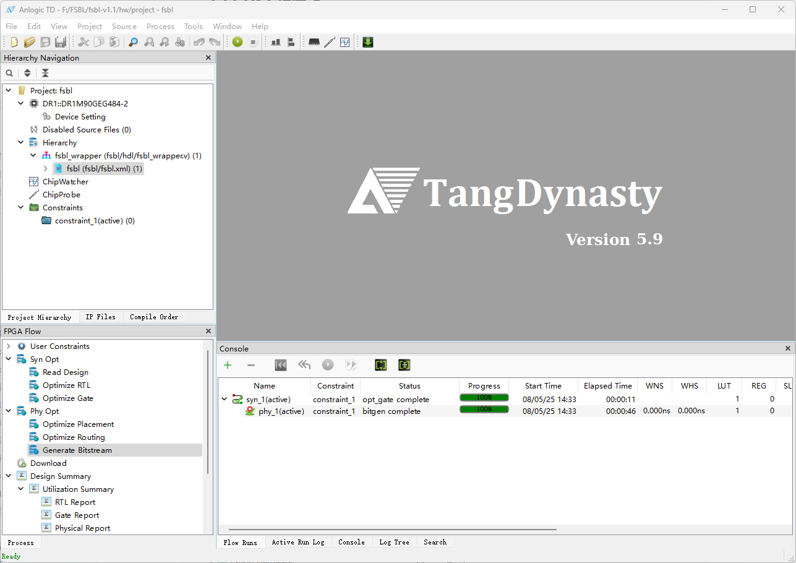Click the Open folder icon in the toolbar
Viewport: 796px width, 563px height.
coord(29,42)
